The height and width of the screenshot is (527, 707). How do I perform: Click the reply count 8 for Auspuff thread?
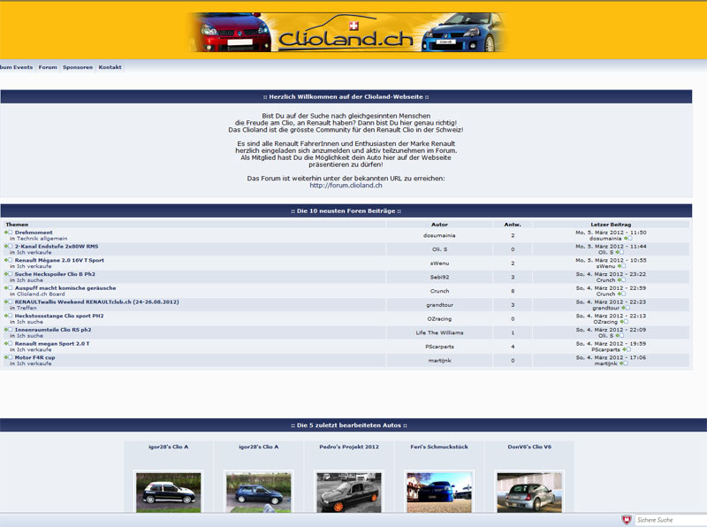[x=513, y=291]
